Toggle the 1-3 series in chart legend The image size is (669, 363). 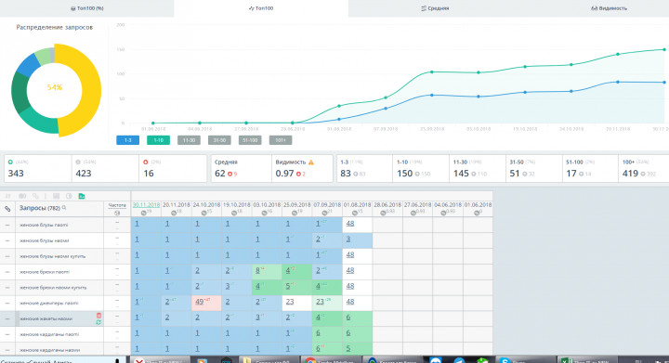[x=127, y=140]
